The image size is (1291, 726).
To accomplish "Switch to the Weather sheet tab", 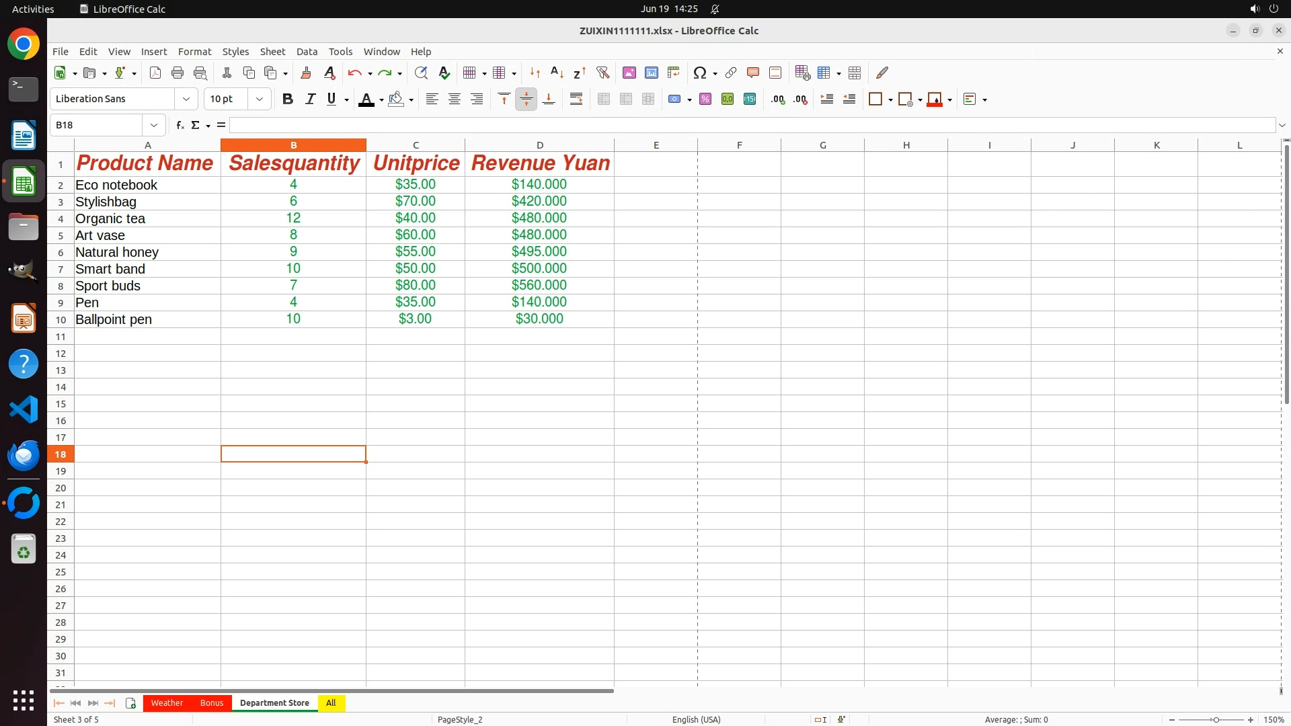I will tap(167, 702).
